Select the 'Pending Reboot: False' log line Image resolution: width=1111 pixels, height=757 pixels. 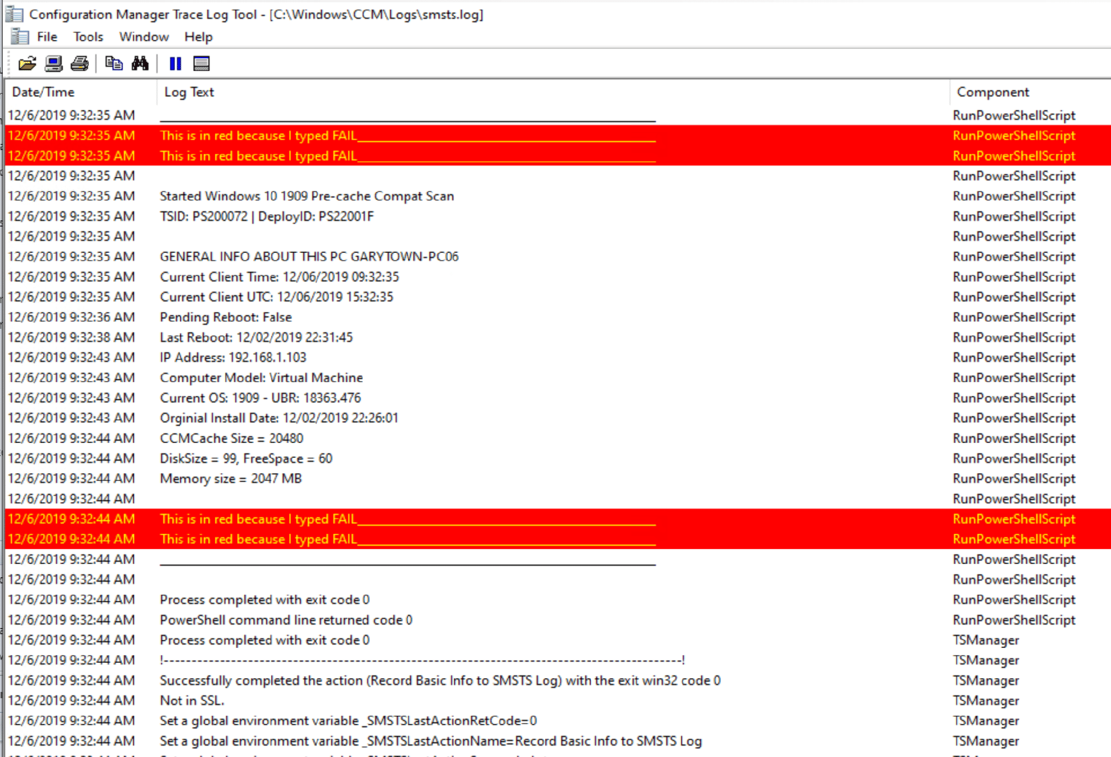[226, 317]
